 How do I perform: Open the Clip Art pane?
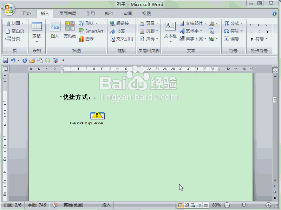coord(70,31)
